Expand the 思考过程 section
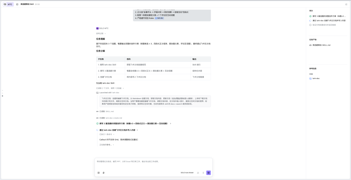Screen dimensions: 351x180 (101, 33)
